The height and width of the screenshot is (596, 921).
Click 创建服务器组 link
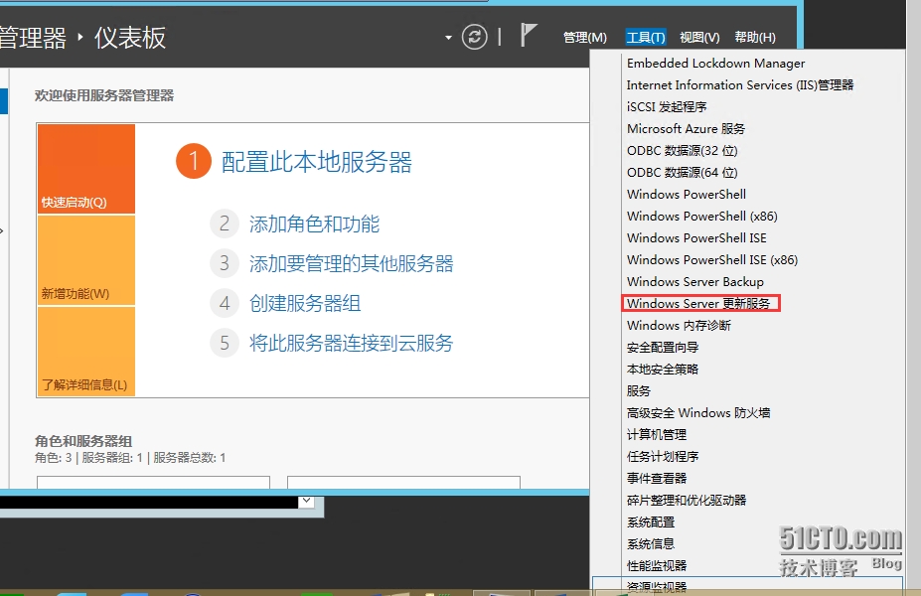305,304
